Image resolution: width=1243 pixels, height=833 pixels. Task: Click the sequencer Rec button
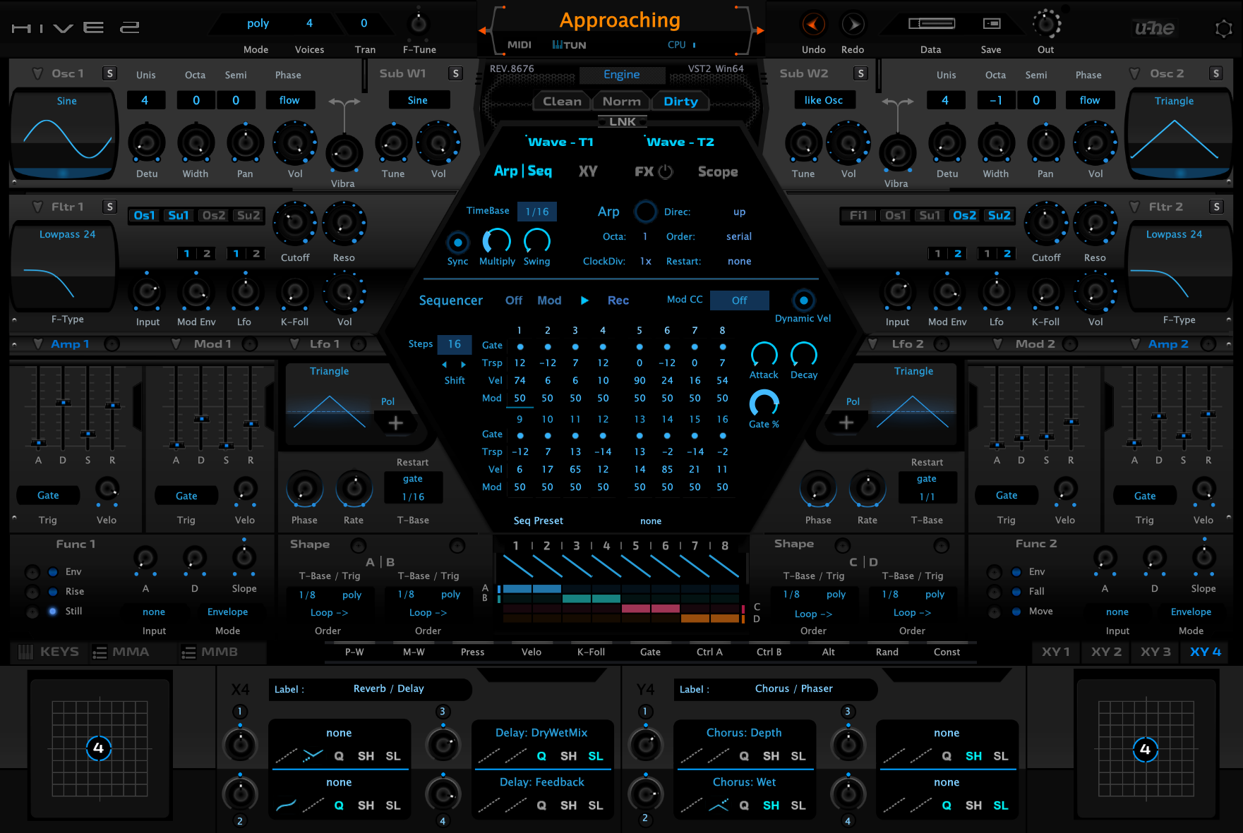click(x=618, y=300)
